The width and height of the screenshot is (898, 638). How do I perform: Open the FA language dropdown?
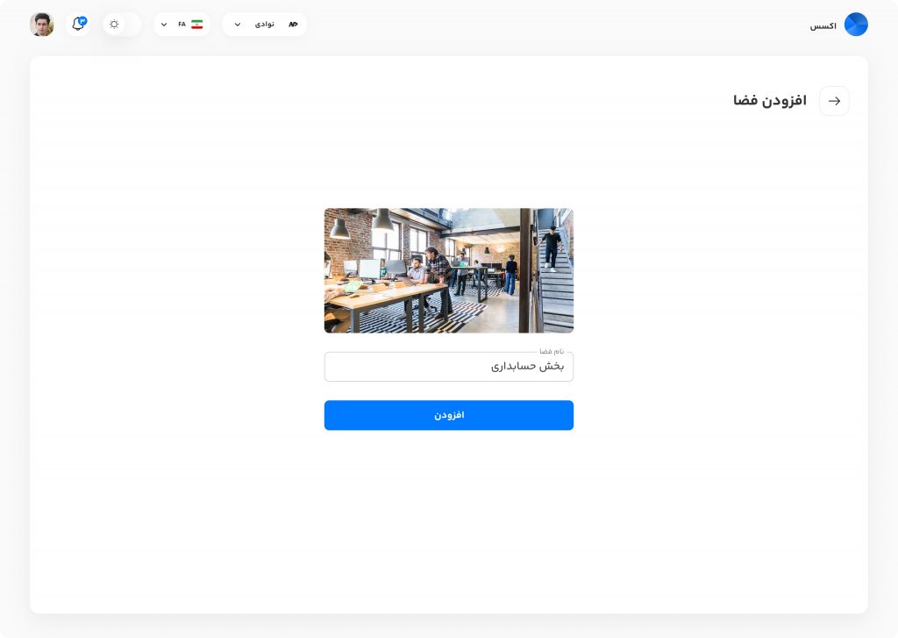tap(182, 24)
